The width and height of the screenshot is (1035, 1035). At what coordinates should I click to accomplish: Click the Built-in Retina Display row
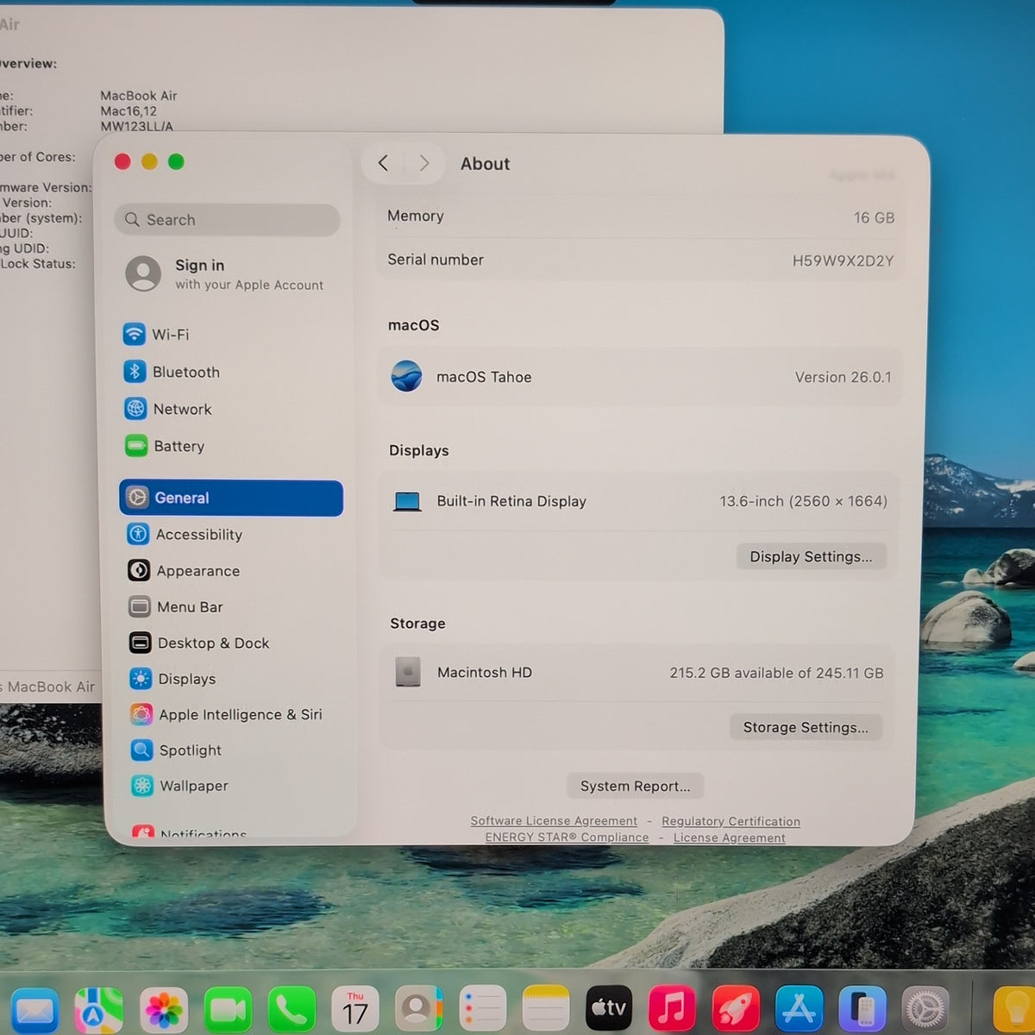[x=639, y=501]
